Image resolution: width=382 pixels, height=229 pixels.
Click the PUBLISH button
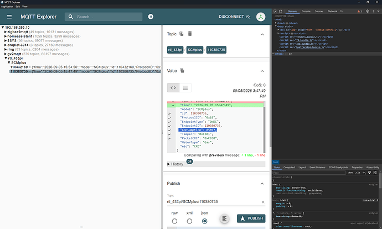coord(251,218)
